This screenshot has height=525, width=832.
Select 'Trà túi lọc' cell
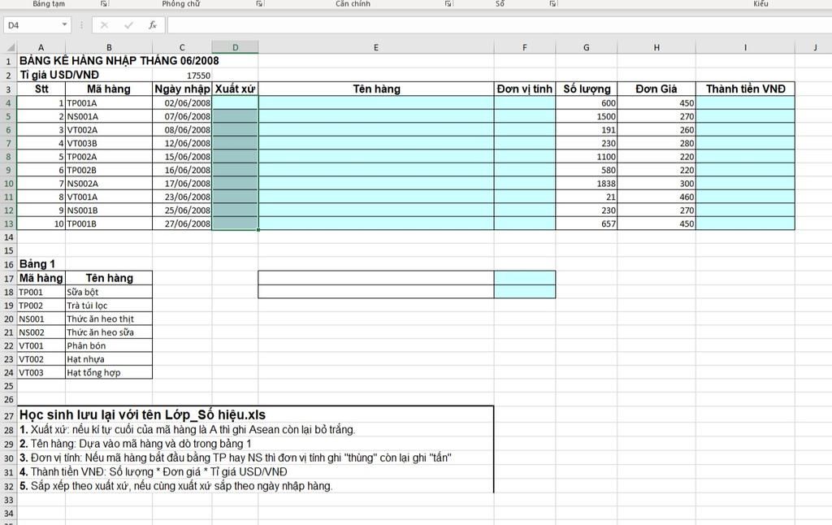[x=109, y=306]
